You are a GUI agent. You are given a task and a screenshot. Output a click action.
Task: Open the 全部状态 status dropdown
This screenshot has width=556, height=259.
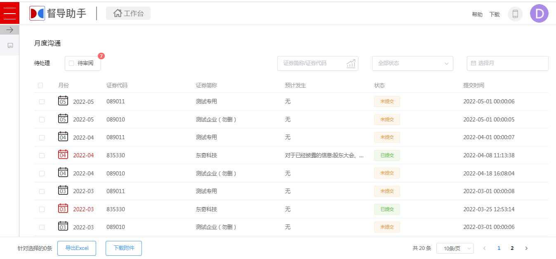(x=412, y=63)
